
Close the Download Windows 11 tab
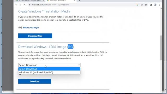point(74,1)
